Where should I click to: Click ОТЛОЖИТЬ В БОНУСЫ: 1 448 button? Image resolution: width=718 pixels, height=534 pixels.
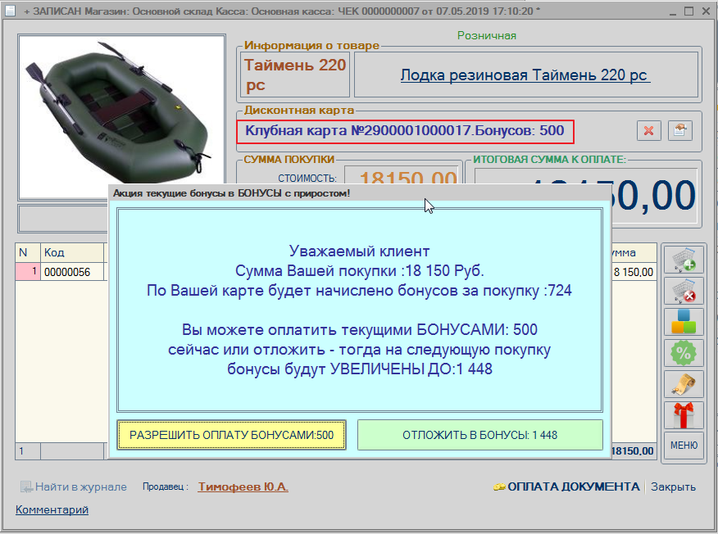pos(479,435)
